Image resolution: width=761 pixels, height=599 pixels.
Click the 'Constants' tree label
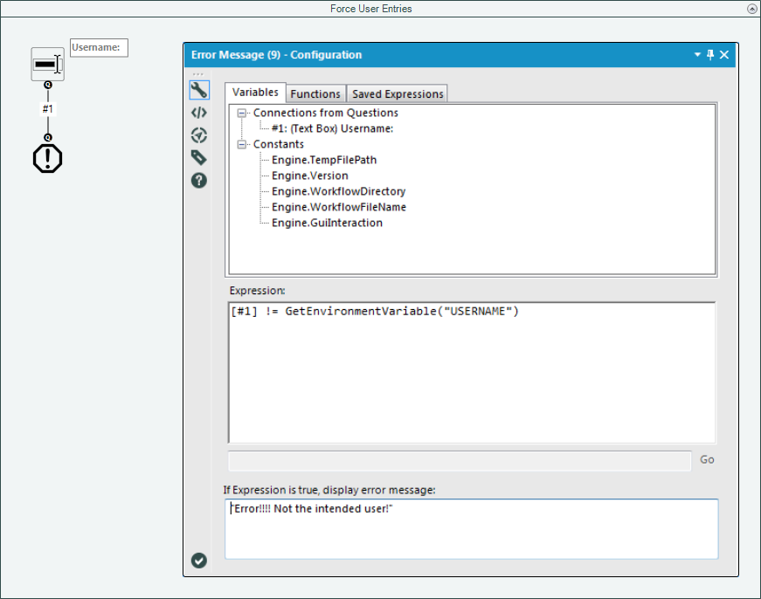click(x=279, y=145)
